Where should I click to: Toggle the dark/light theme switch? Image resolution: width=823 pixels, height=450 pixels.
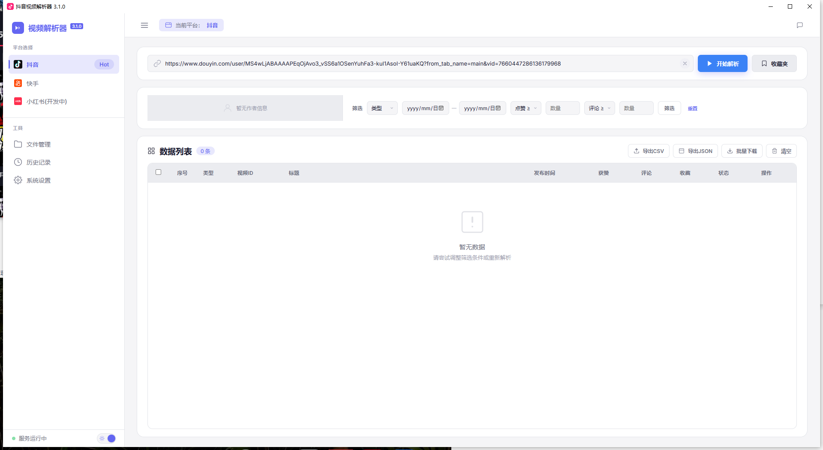(x=107, y=438)
